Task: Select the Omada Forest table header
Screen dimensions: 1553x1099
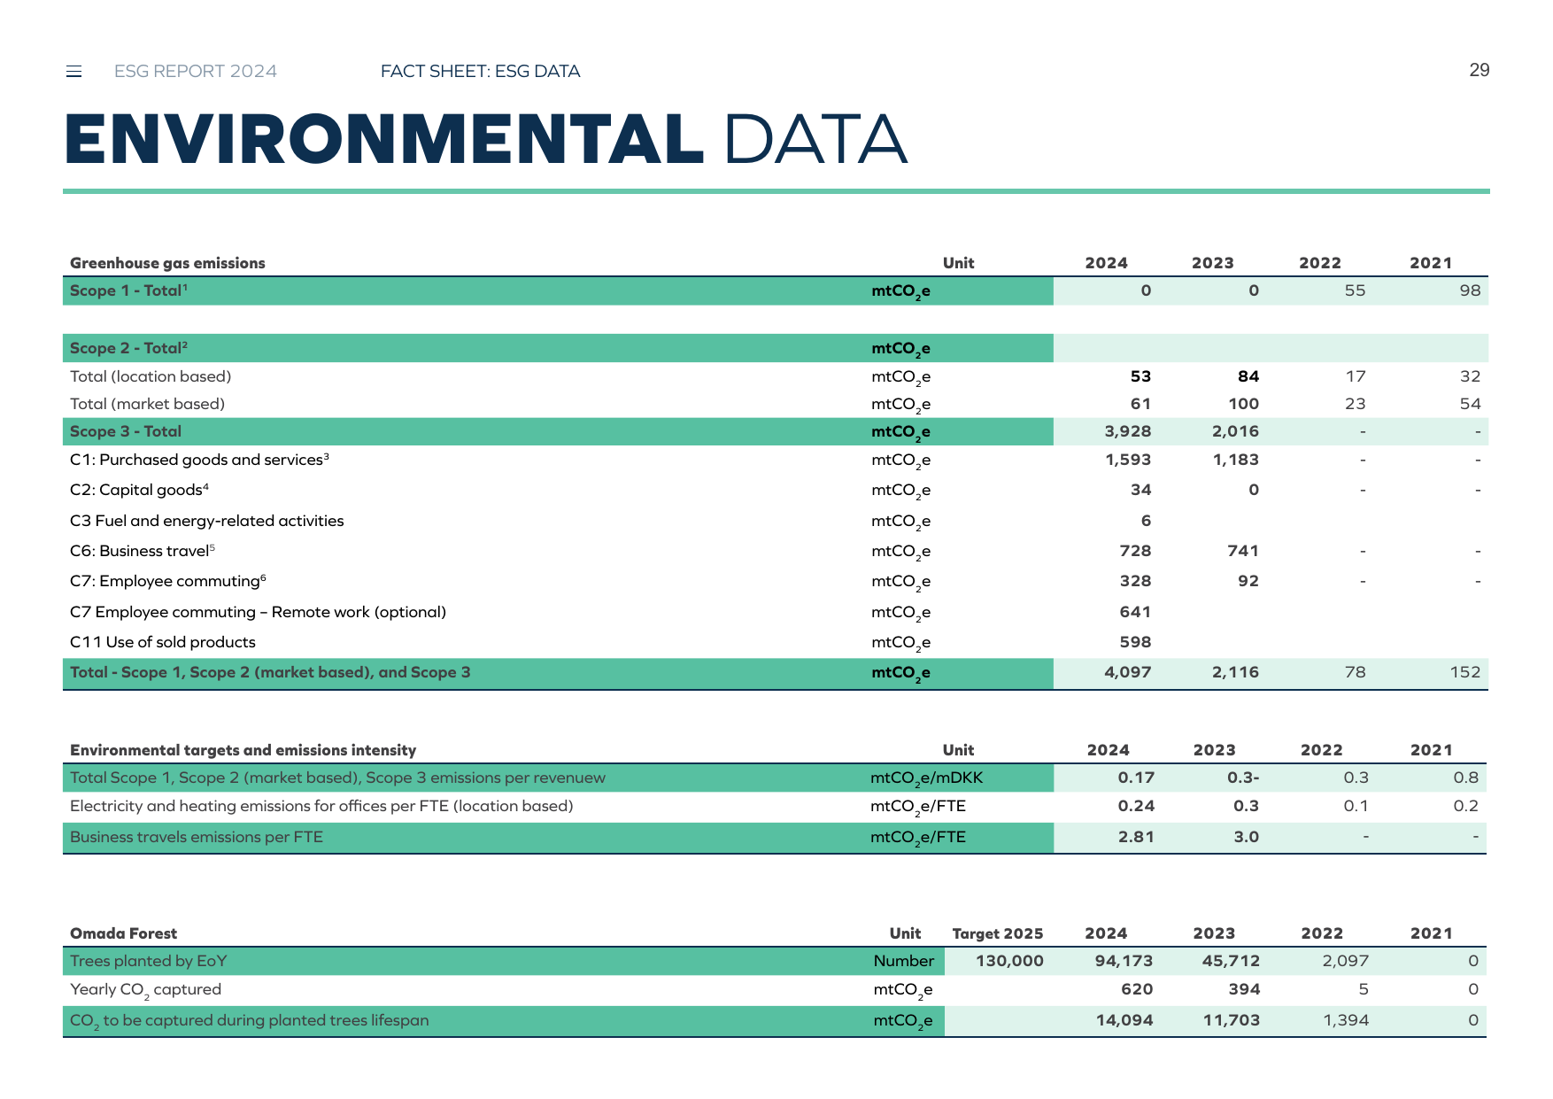Action: click(x=123, y=933)
